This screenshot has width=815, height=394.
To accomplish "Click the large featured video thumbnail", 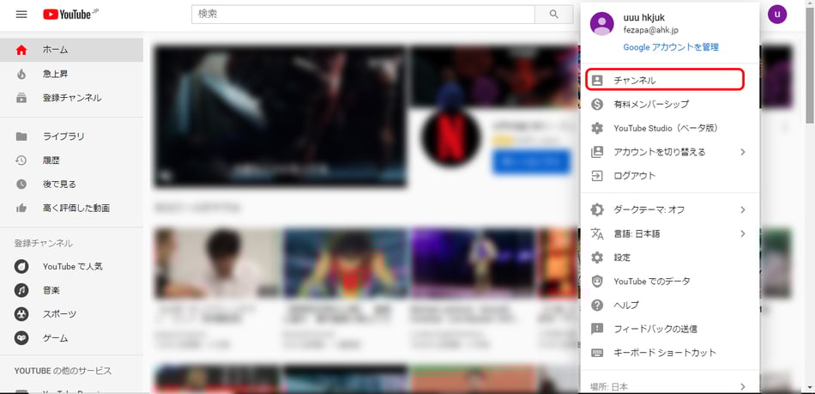I will click(281, 117).
